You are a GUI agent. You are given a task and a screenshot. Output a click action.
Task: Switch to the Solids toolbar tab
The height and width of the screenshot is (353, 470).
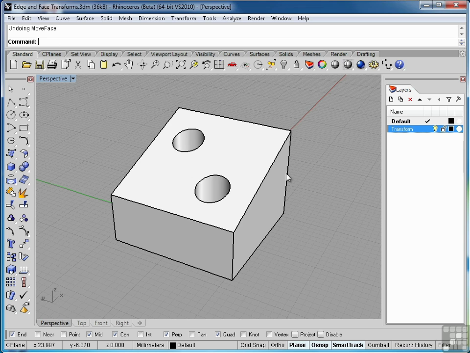pyautogui.click(x=285, y=54)
